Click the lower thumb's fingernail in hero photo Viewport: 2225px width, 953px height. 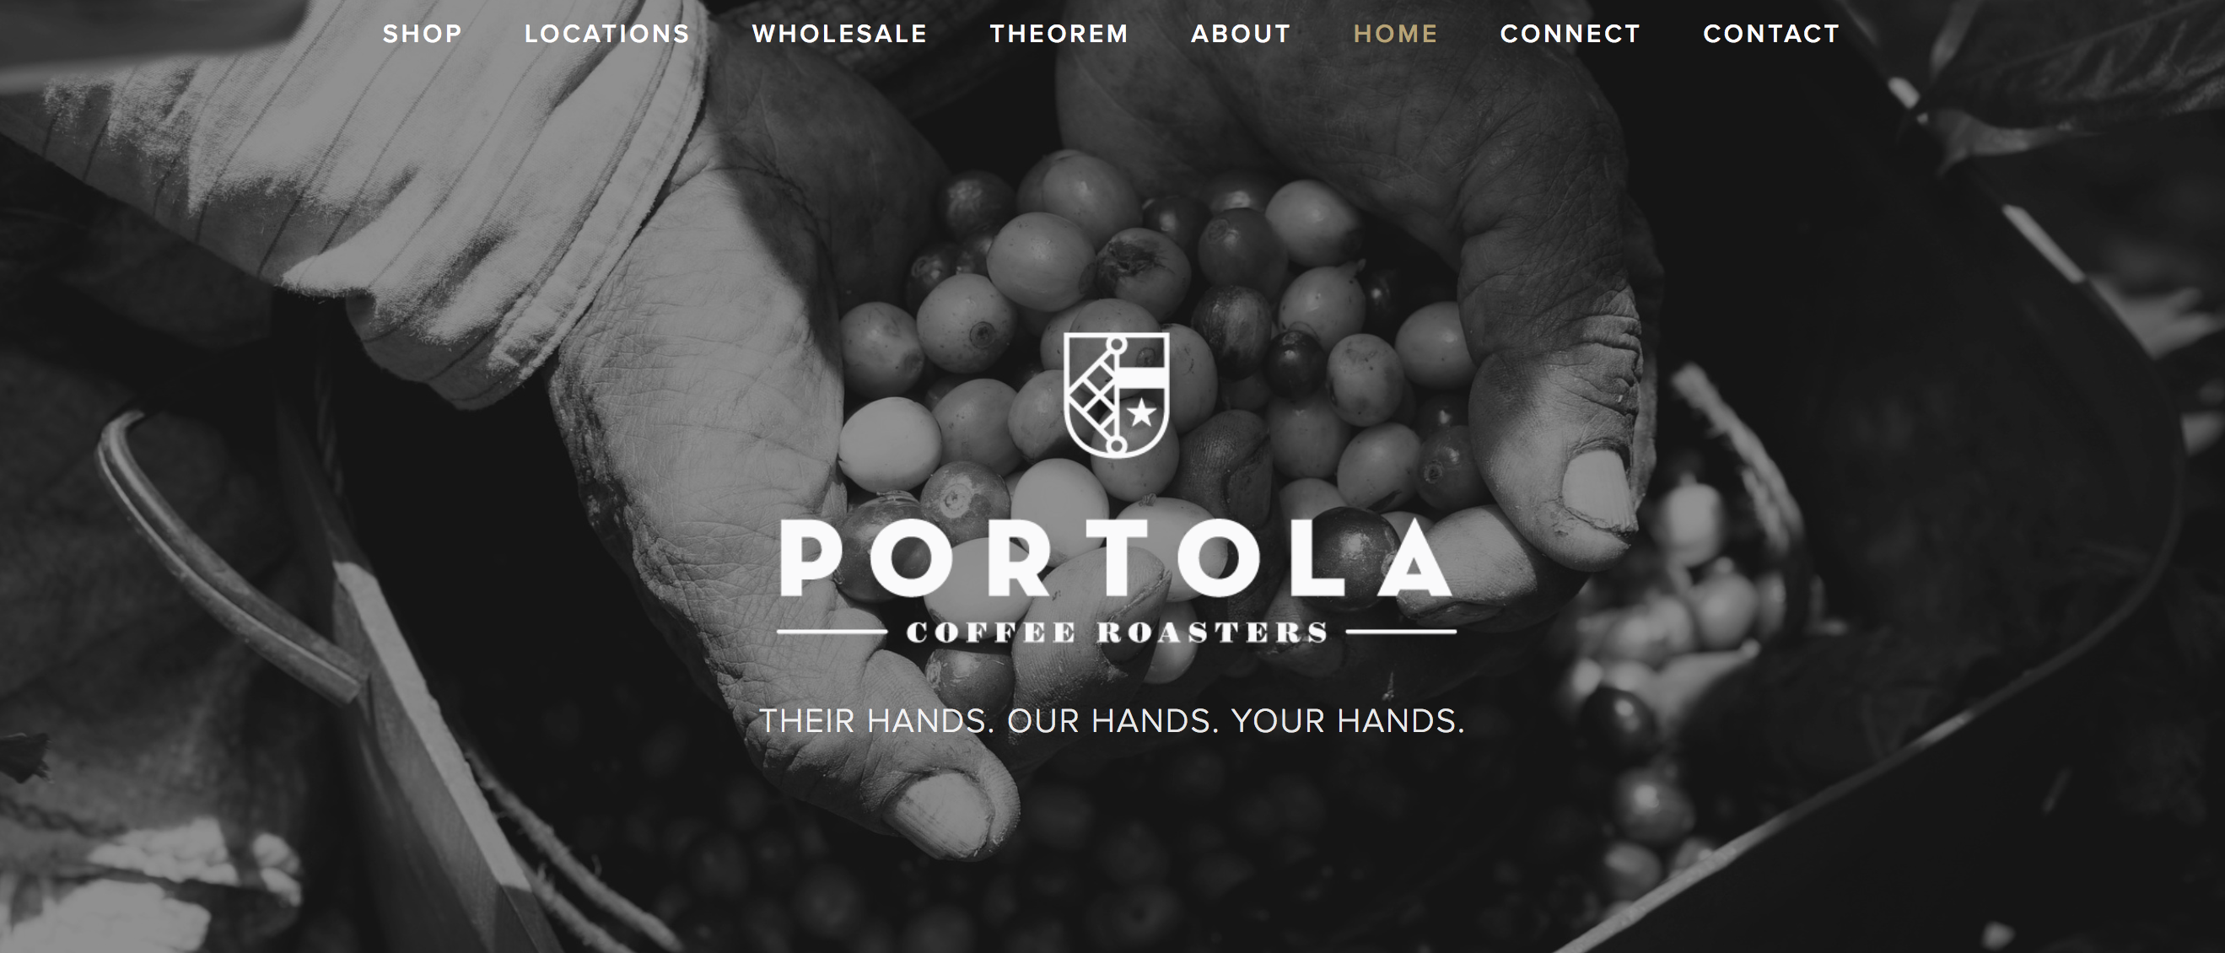(948, 812)
